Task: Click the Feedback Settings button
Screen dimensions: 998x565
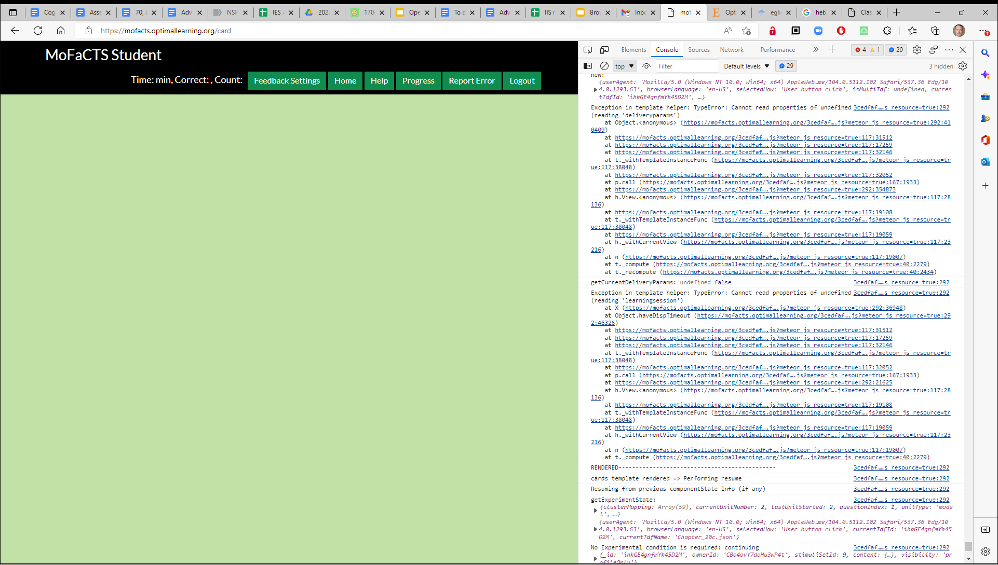Action: point(286,80)
